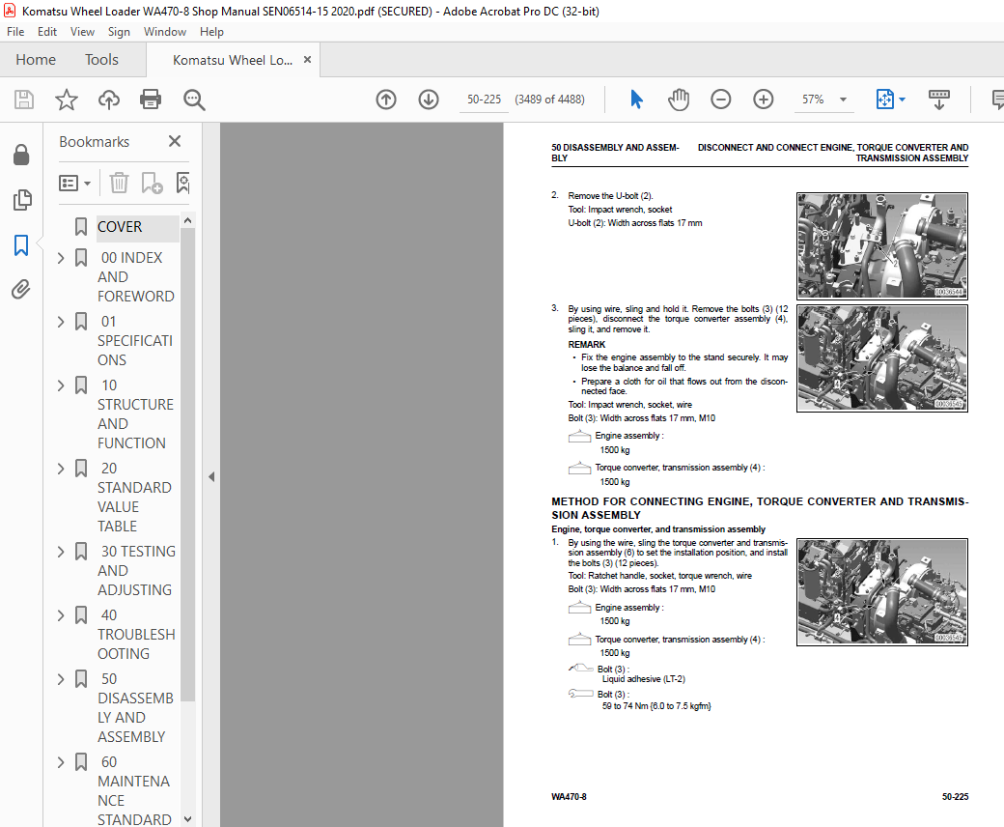Close the Bookmarks panel
Screen dimensions: 1004x827
point(174,141)
